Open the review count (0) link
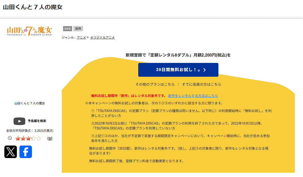The image size is (303, 177). (50, 138)
